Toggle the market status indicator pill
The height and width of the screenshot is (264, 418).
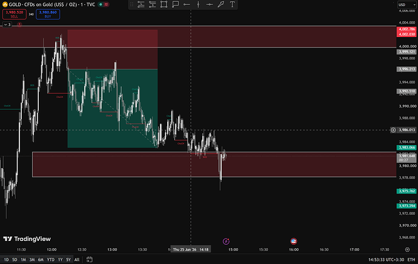coord(104,4)
